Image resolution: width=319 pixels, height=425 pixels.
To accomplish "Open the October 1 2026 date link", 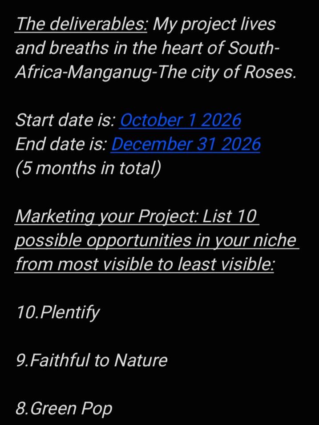I will pyautogui.click(x=180, y=120).
